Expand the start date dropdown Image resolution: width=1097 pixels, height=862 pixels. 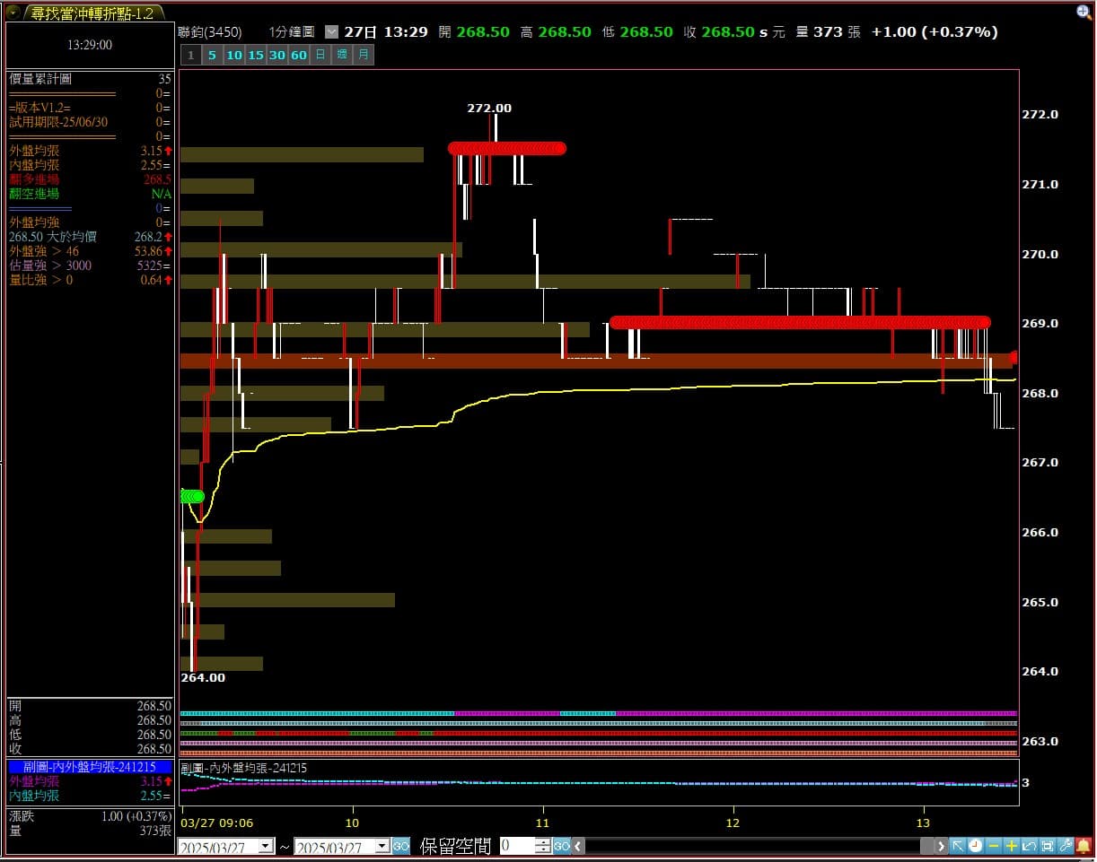(x=266, y=846)
